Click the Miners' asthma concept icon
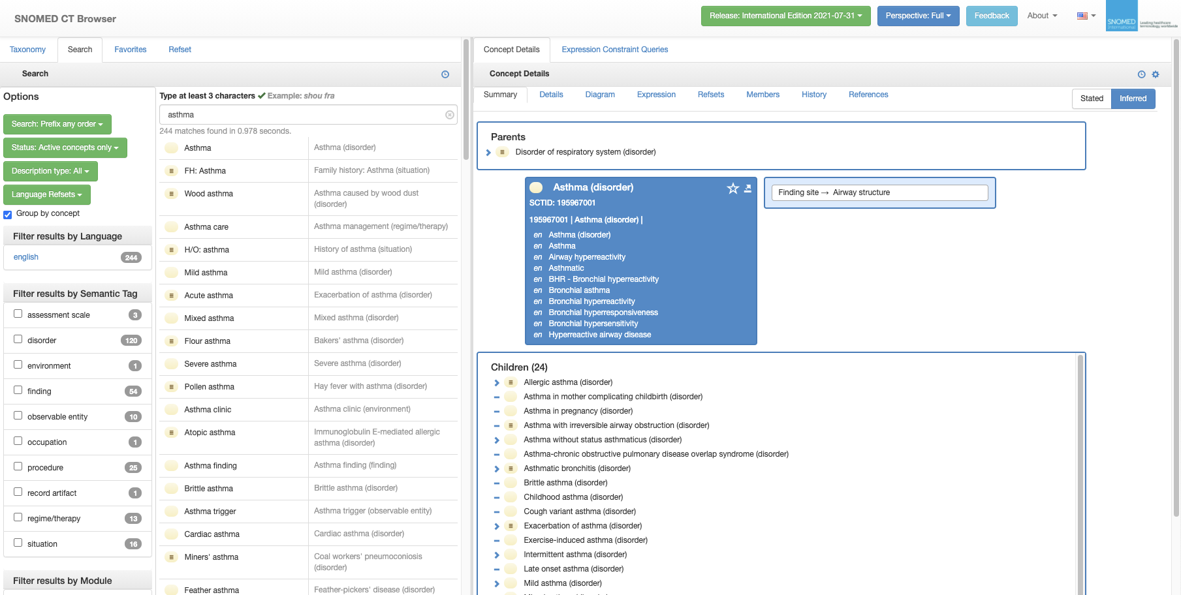 point(172,557)
